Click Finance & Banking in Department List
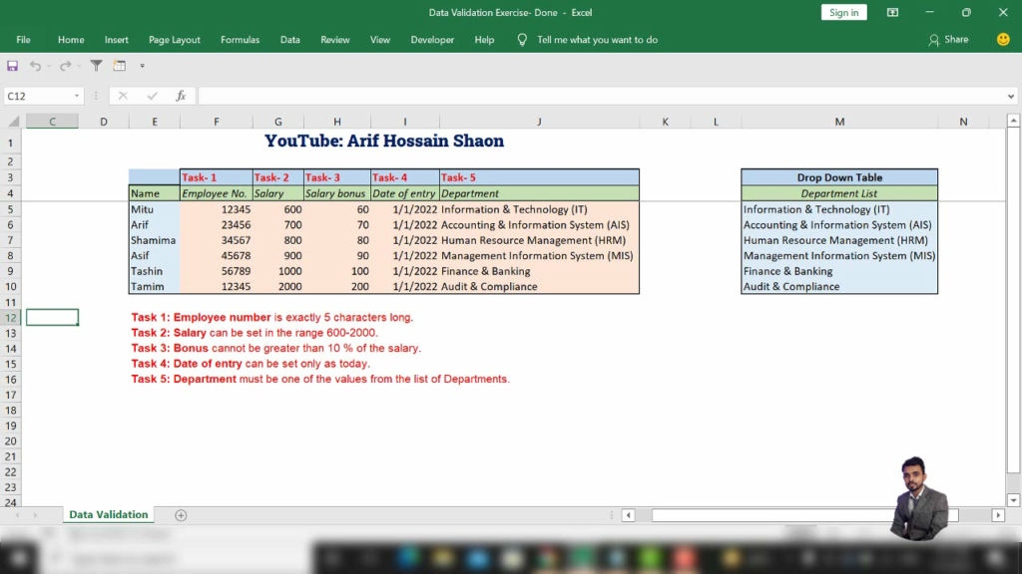Viewport: 1022px width, 574px height. coord(839,271)
